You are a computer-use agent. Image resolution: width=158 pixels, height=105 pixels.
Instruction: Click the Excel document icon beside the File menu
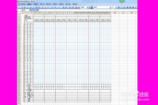pyautogui.click(x=19, y=4)
